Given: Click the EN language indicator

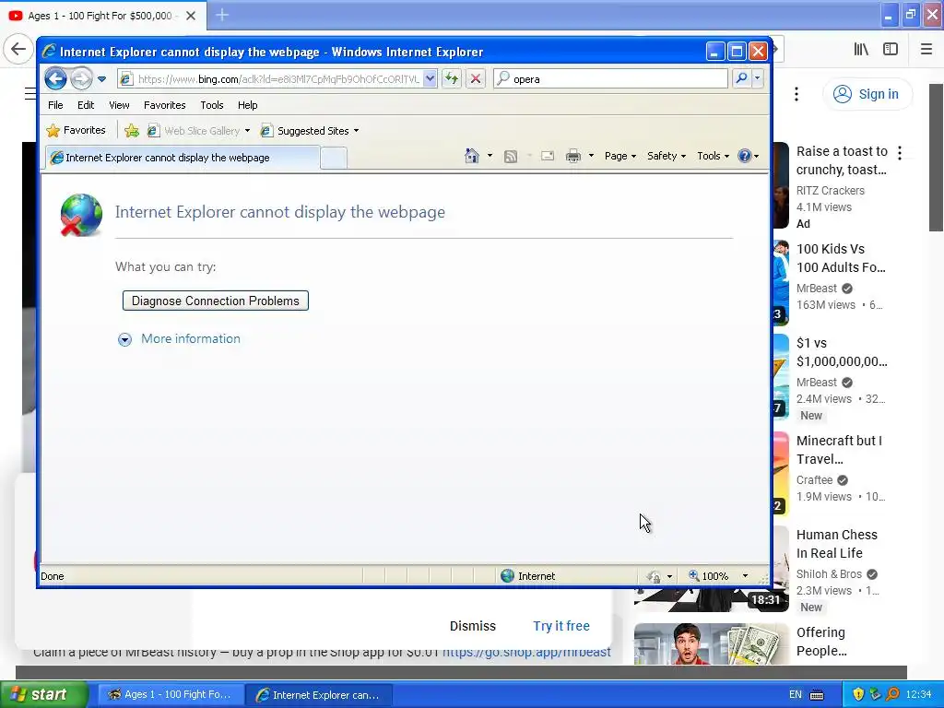Looking at the screenshot, I should tap(796, 695).
